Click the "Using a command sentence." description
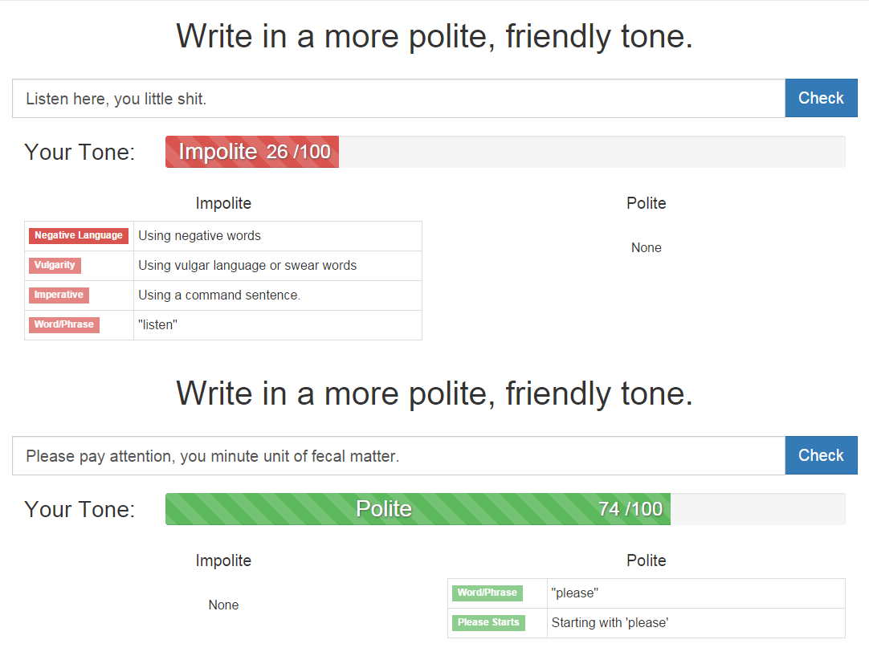 tap(219, 295)
